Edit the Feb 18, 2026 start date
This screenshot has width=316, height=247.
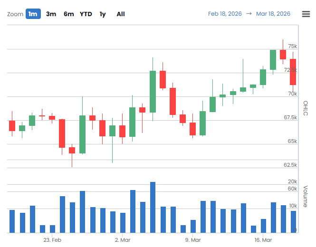click(224, 14)
